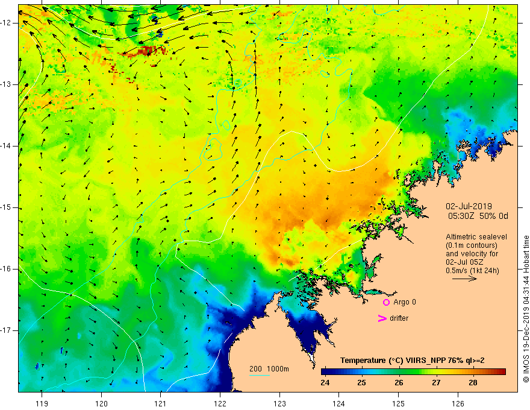
Task: Click the '05:30Z 50% 0d' text
Action: point(478,216)
